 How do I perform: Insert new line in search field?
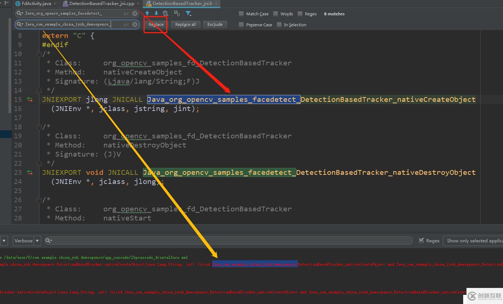(x=126, y=14)
